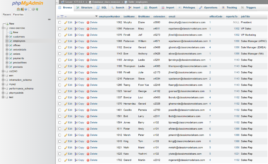Viewport: 268px width, 164px height.
Task: Expand the customers table node
Action: [7, 37]
